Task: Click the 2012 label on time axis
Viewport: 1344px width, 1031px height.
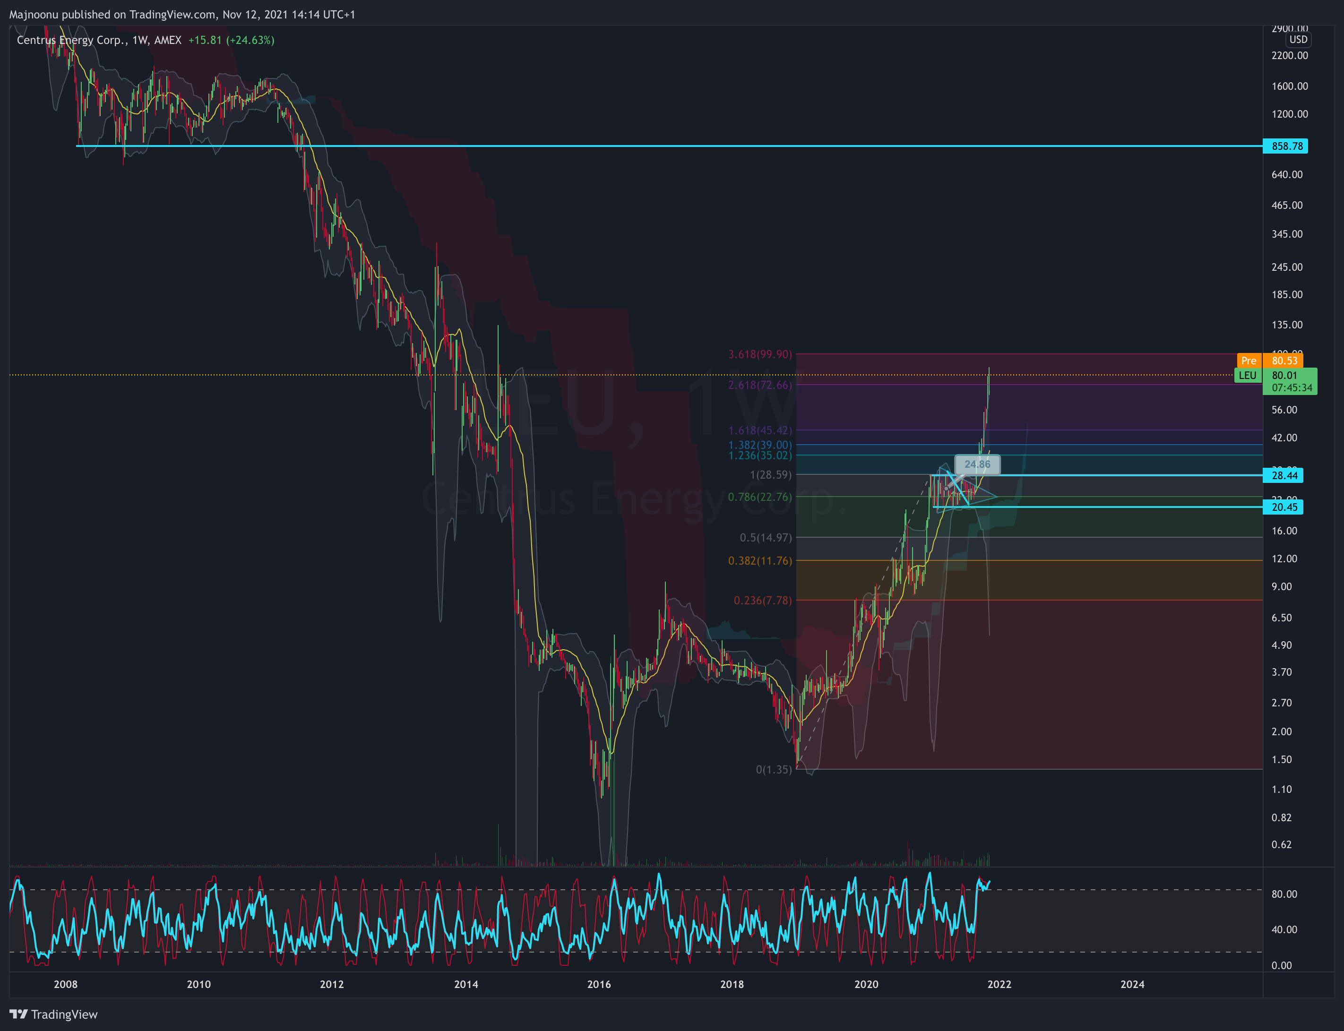Action: pyautogui.click(x=332, y=984)
